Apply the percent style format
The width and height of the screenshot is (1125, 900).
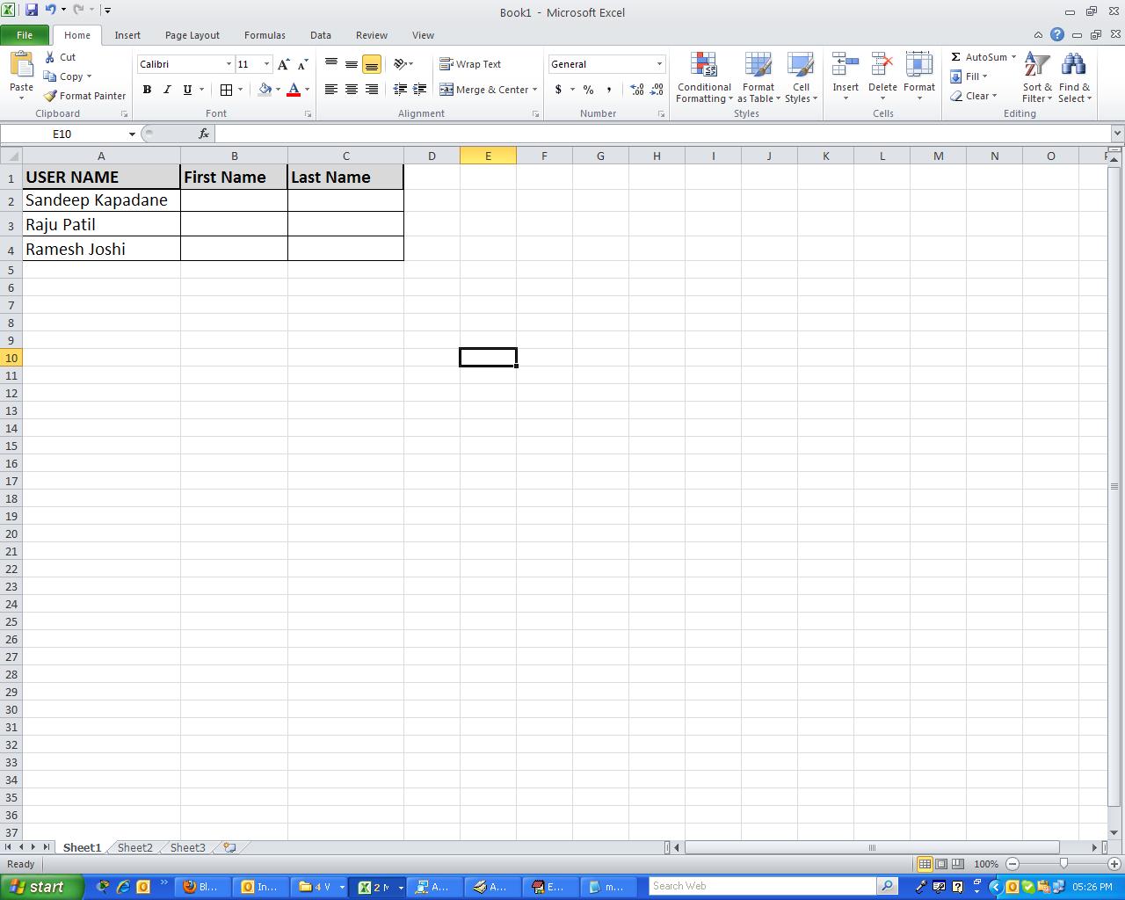(588, 90)
